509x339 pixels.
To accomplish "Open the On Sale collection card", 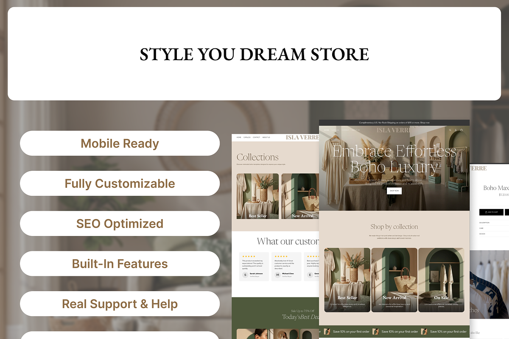I will point(441,280).
